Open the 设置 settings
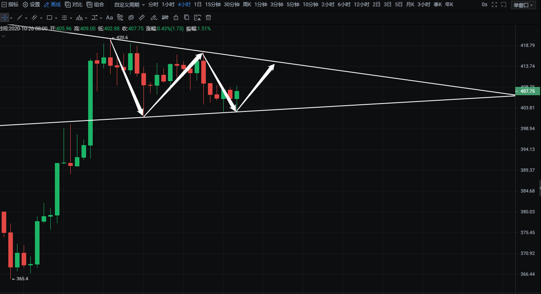Screen dimensions: 541x294 [31, 5]
